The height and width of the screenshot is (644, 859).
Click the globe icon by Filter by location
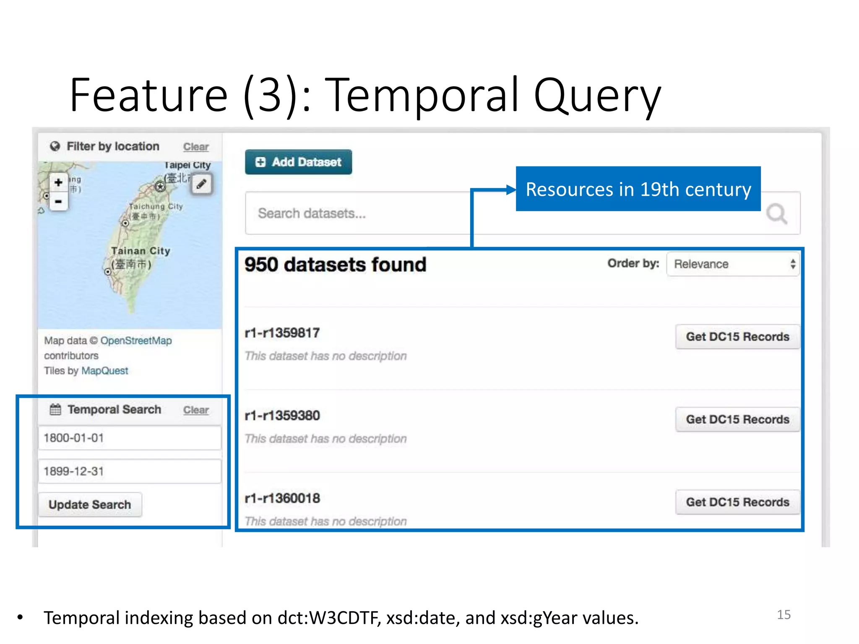coord(55,146)
